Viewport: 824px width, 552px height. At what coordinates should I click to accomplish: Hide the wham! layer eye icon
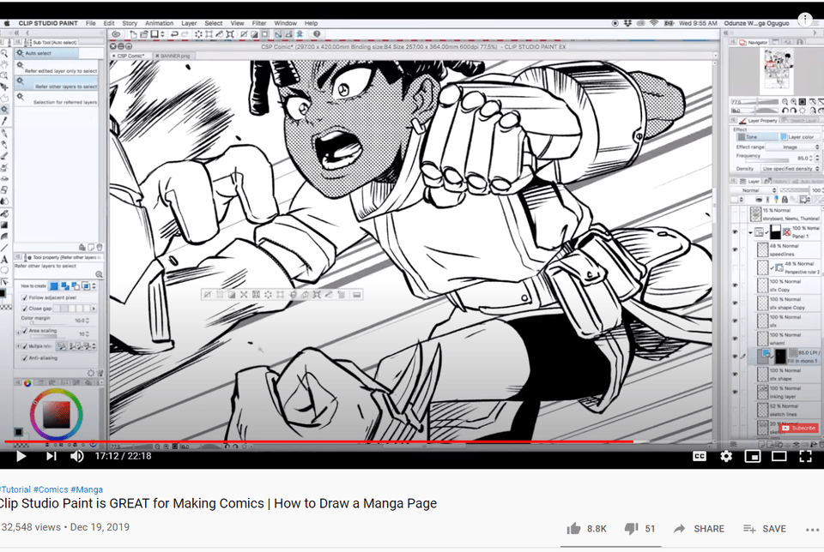click(x=736, y=339)
